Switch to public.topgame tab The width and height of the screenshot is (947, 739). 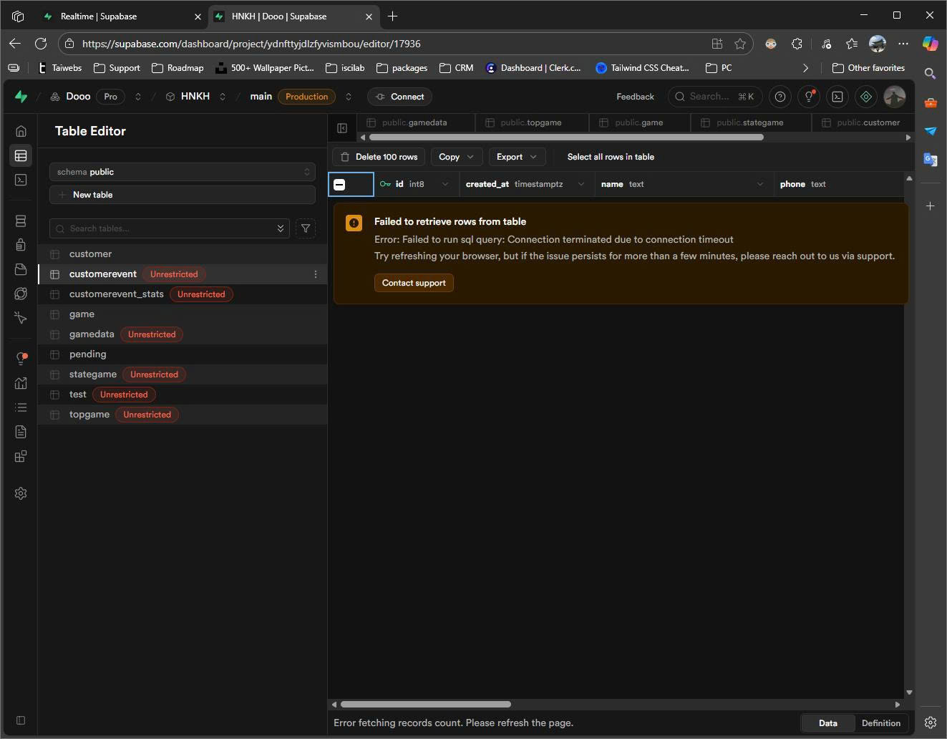click(530, 122)
